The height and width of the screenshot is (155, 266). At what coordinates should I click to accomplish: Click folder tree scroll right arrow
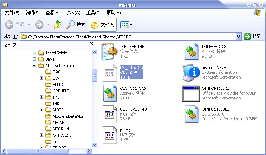coord(89,151)
